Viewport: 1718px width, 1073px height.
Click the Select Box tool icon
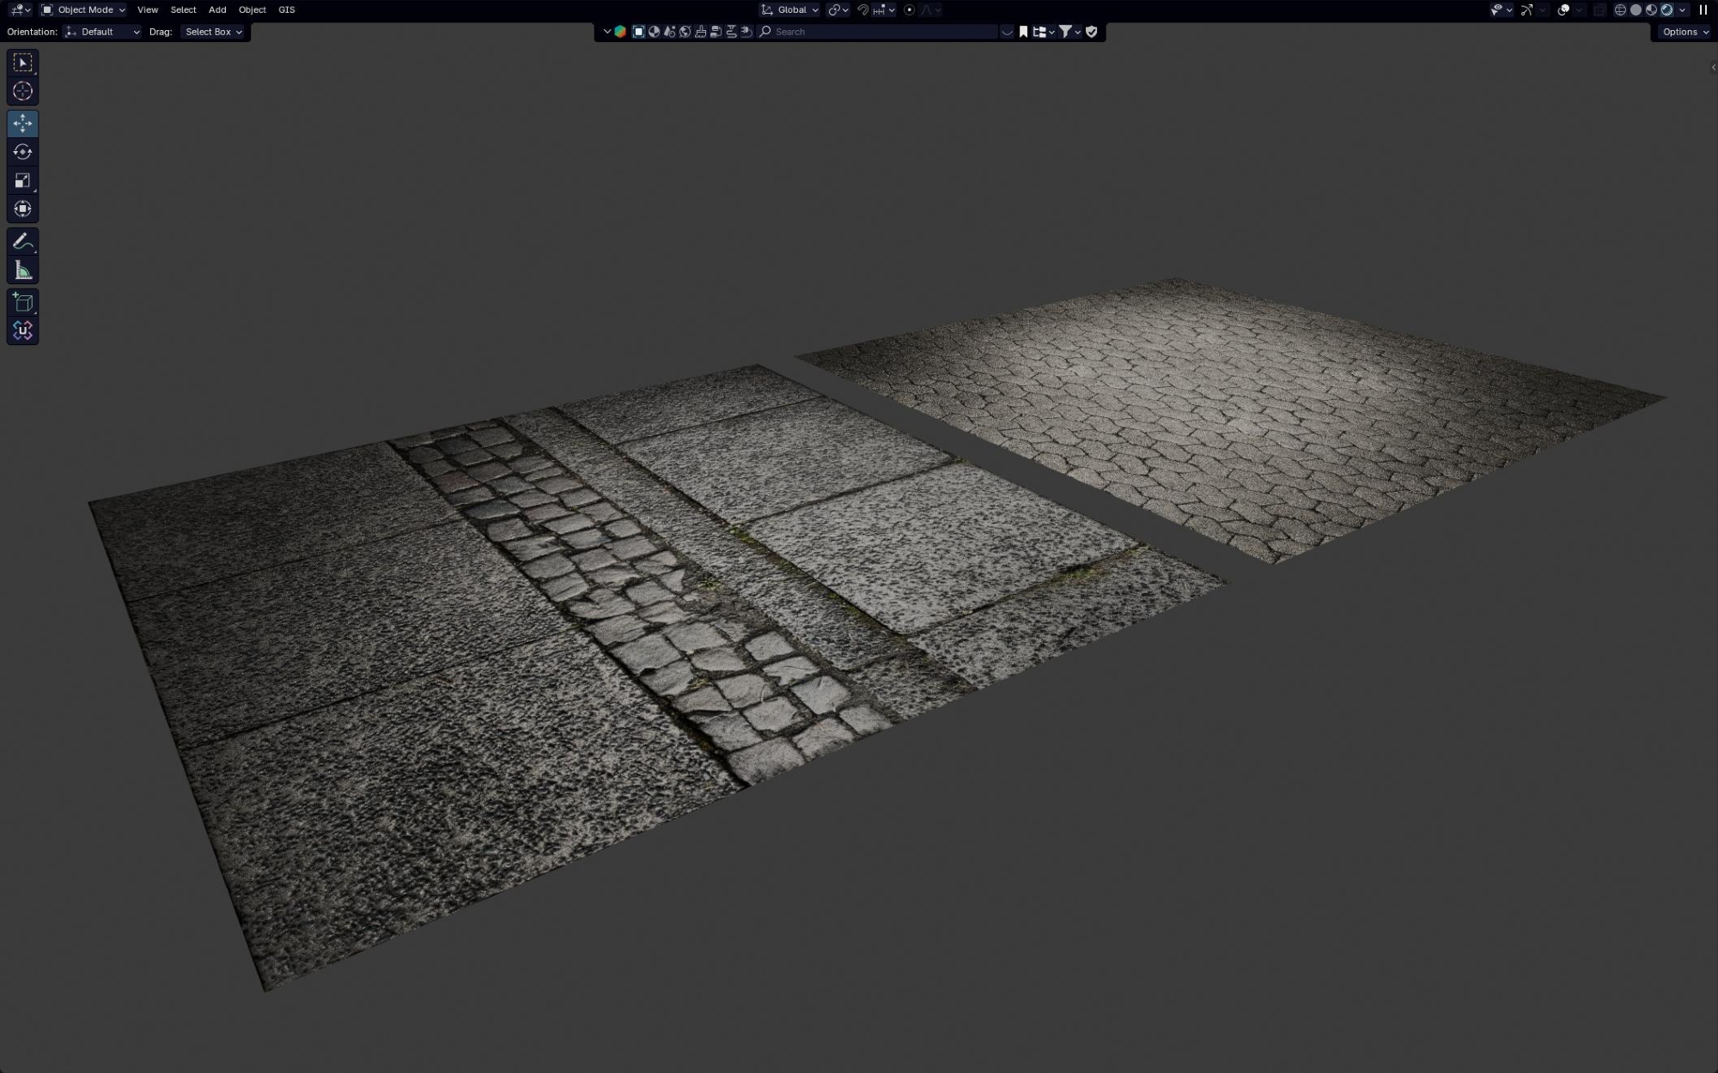22,63
